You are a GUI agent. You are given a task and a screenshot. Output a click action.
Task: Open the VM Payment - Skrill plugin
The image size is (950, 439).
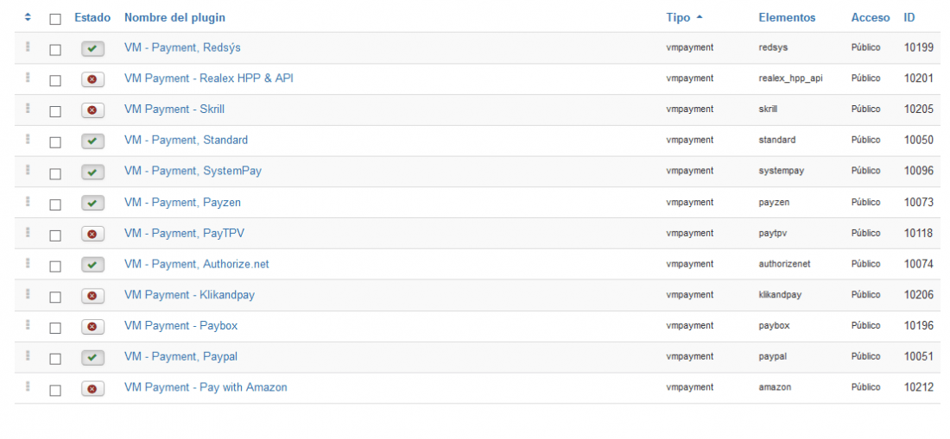pos(174,109)
